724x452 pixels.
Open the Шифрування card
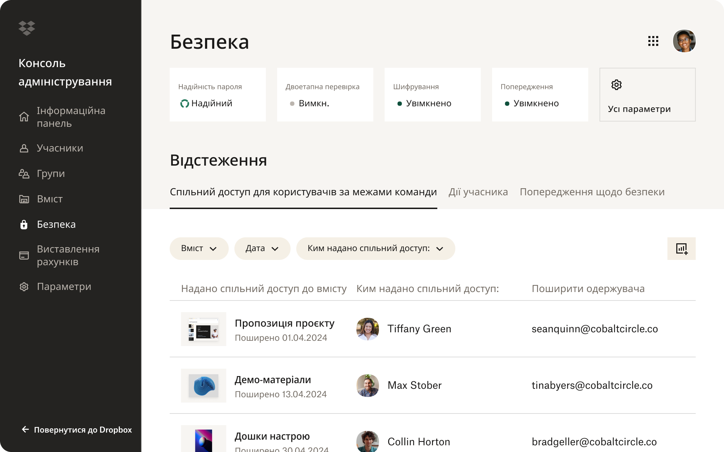point(433,95)
